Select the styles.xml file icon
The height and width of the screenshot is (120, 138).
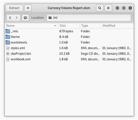click(8, 48)
